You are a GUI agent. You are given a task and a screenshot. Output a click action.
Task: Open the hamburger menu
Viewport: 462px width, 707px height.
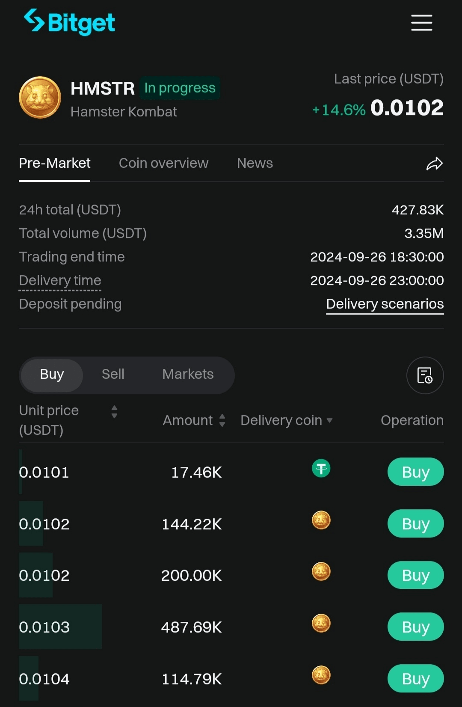pyautogui.click(x=421, y=23)
